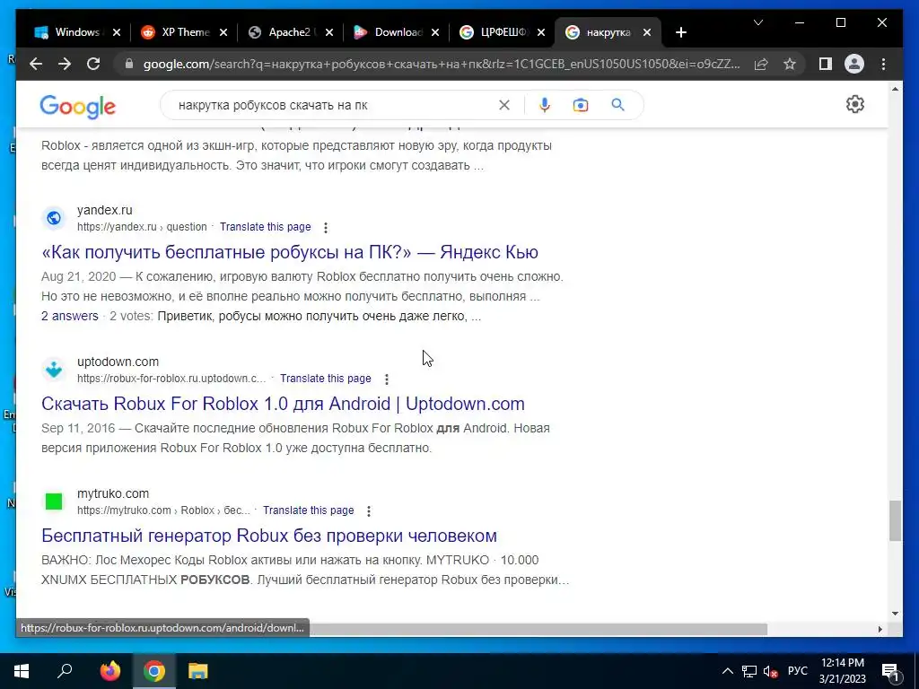Click the yandex.ru globe favicon
The image size is (919, 689).
pyautogui.click(x=54, y=219)
